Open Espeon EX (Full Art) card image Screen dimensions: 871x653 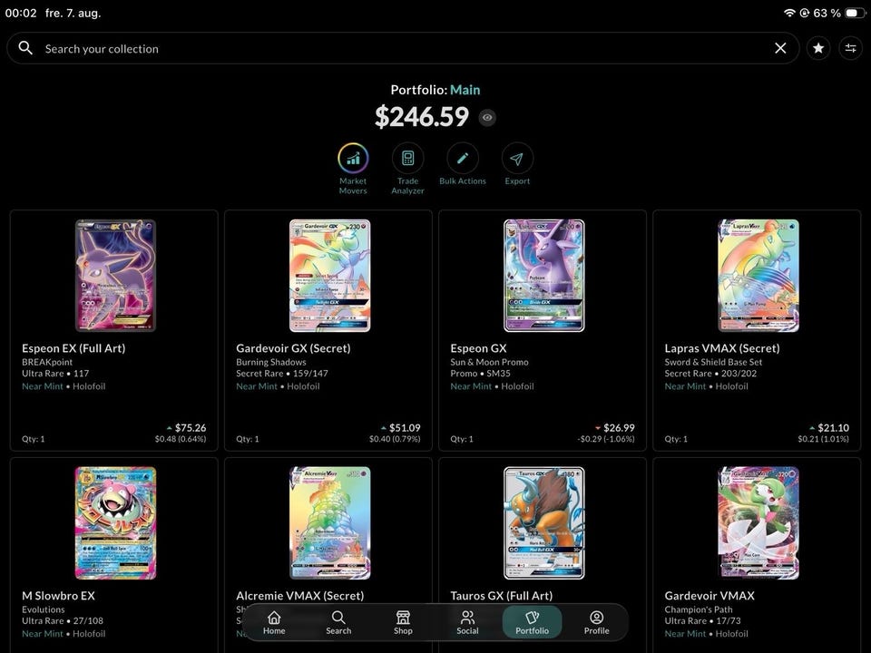tap(115, 276)
